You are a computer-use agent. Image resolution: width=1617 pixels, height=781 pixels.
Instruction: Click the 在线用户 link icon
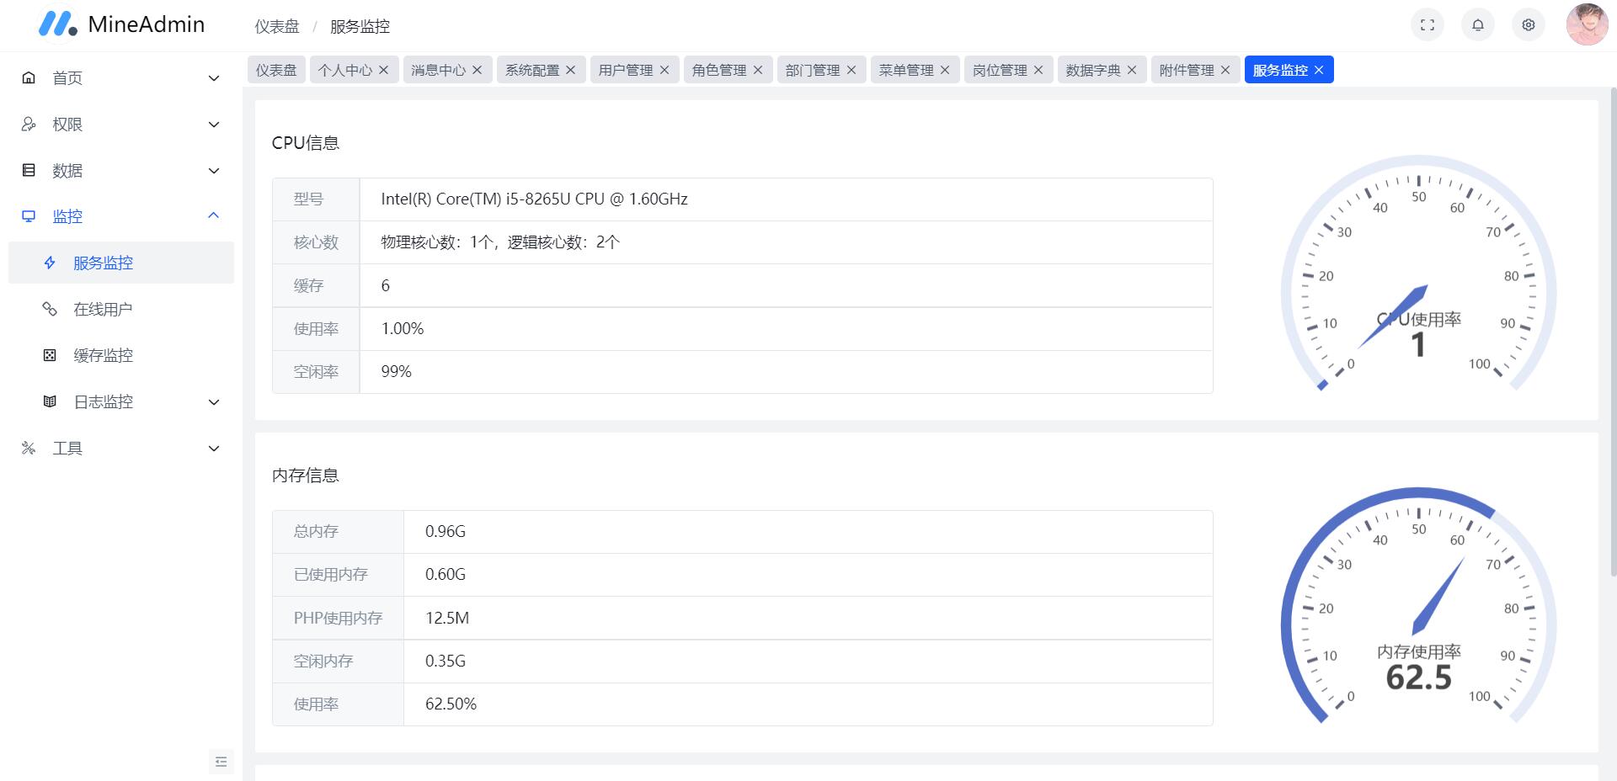point(50,309)
